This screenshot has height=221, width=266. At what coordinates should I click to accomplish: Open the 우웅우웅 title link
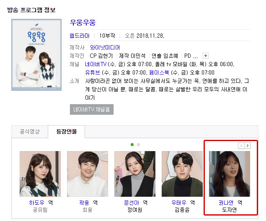pos(83,22)
